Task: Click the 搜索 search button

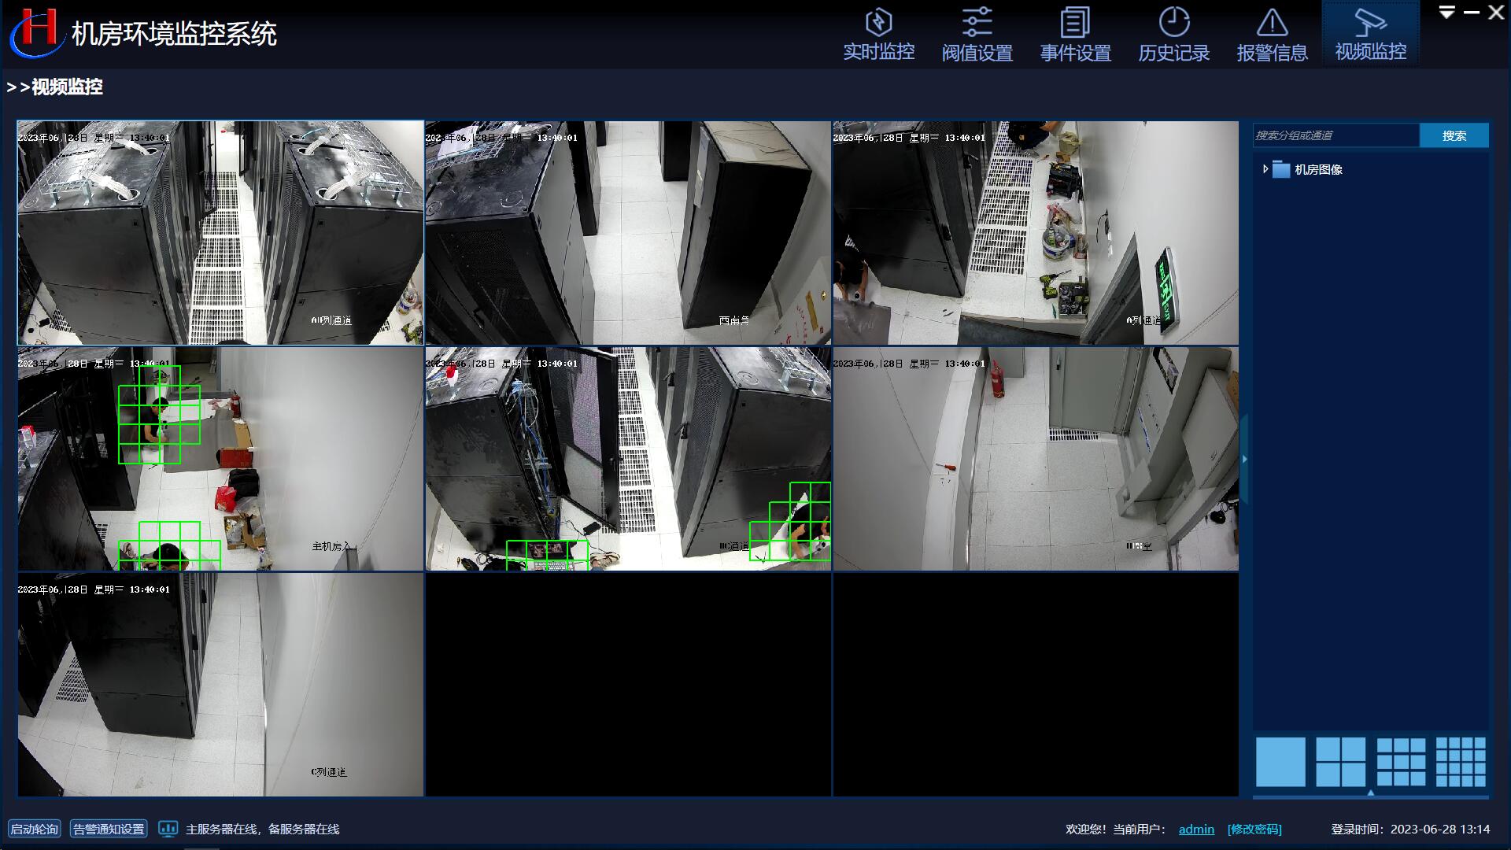Action: (1454, 135)
